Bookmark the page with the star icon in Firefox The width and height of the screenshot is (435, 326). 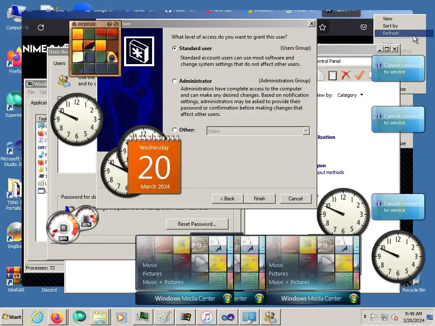(x=322, y=27)
